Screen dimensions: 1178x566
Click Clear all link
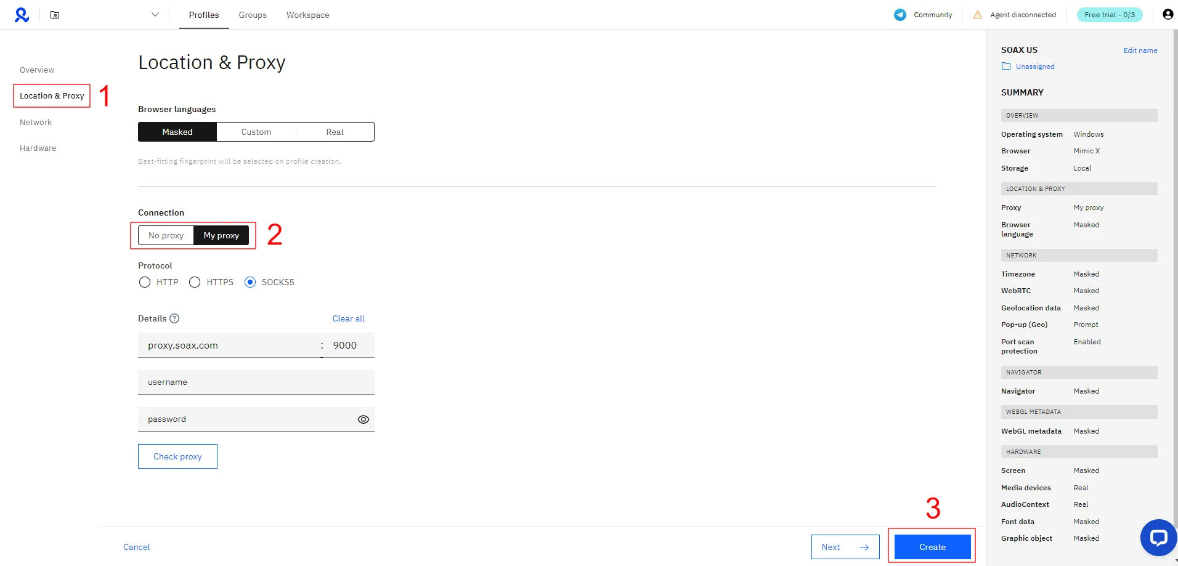pos(348,318)
